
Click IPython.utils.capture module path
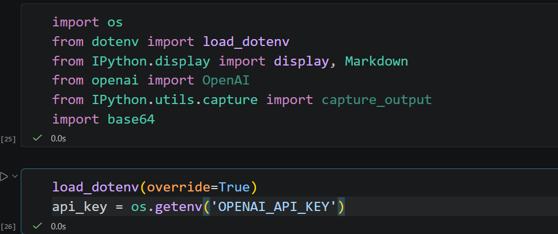(x=175, y=100)
